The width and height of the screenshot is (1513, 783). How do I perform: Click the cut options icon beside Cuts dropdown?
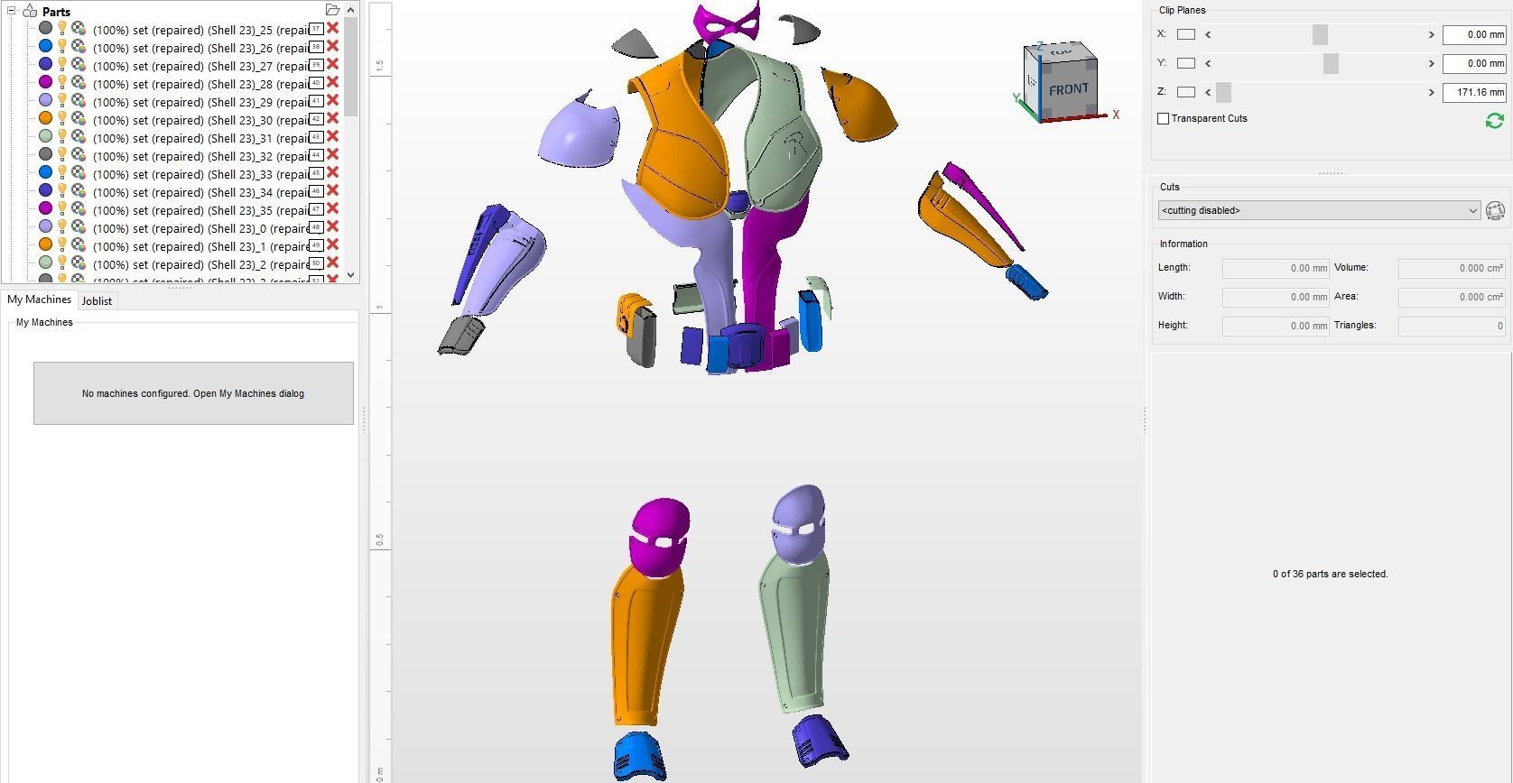[x=1495, y=210]
